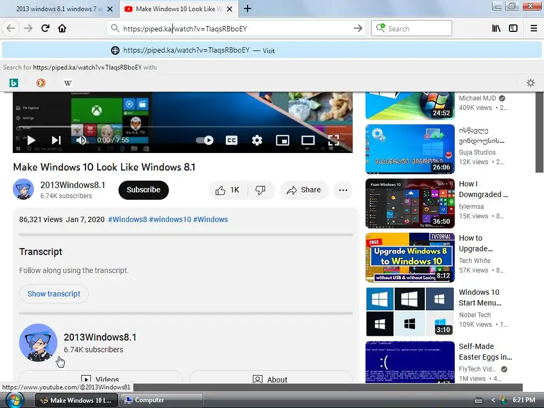
Task: Play the video
Action: coord(31,140)
